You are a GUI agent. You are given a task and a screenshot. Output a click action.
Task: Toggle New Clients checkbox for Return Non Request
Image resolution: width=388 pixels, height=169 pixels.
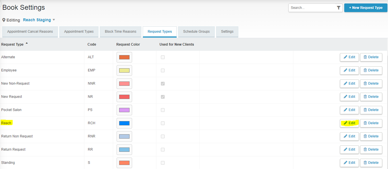163,136
